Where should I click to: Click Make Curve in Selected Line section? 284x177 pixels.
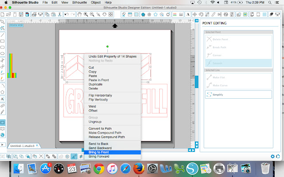point(238,85)
